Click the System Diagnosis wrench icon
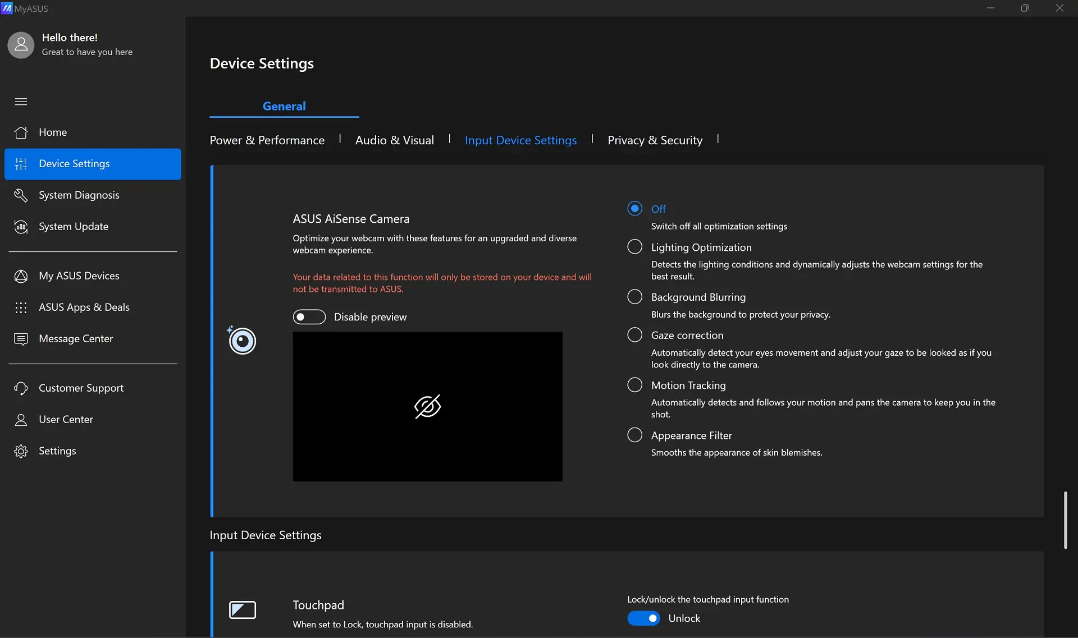 (x=21, y=195)
